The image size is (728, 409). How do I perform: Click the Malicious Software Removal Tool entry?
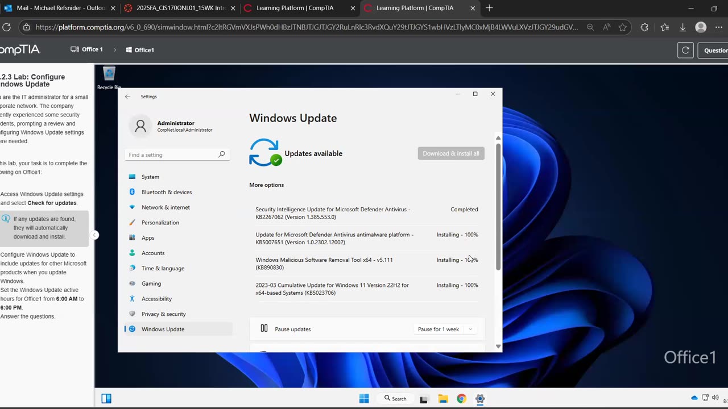[x=367, y=264]
